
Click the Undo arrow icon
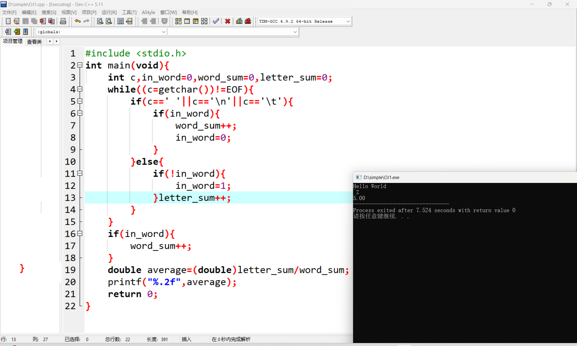pos(78,21)
